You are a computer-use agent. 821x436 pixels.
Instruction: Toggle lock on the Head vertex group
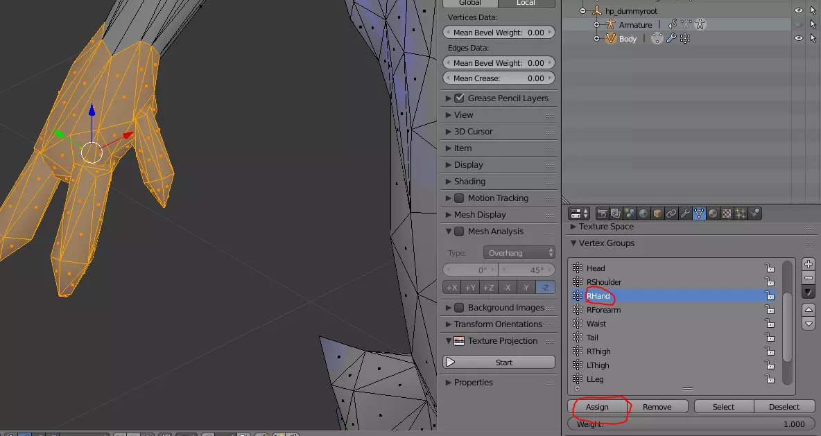coord(769,268)
